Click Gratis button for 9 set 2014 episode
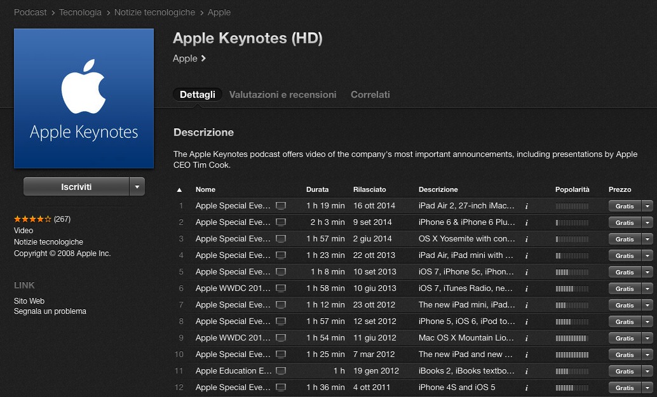Image resolution: width=657 pixels, height=397 pixels. pos(625,222)
